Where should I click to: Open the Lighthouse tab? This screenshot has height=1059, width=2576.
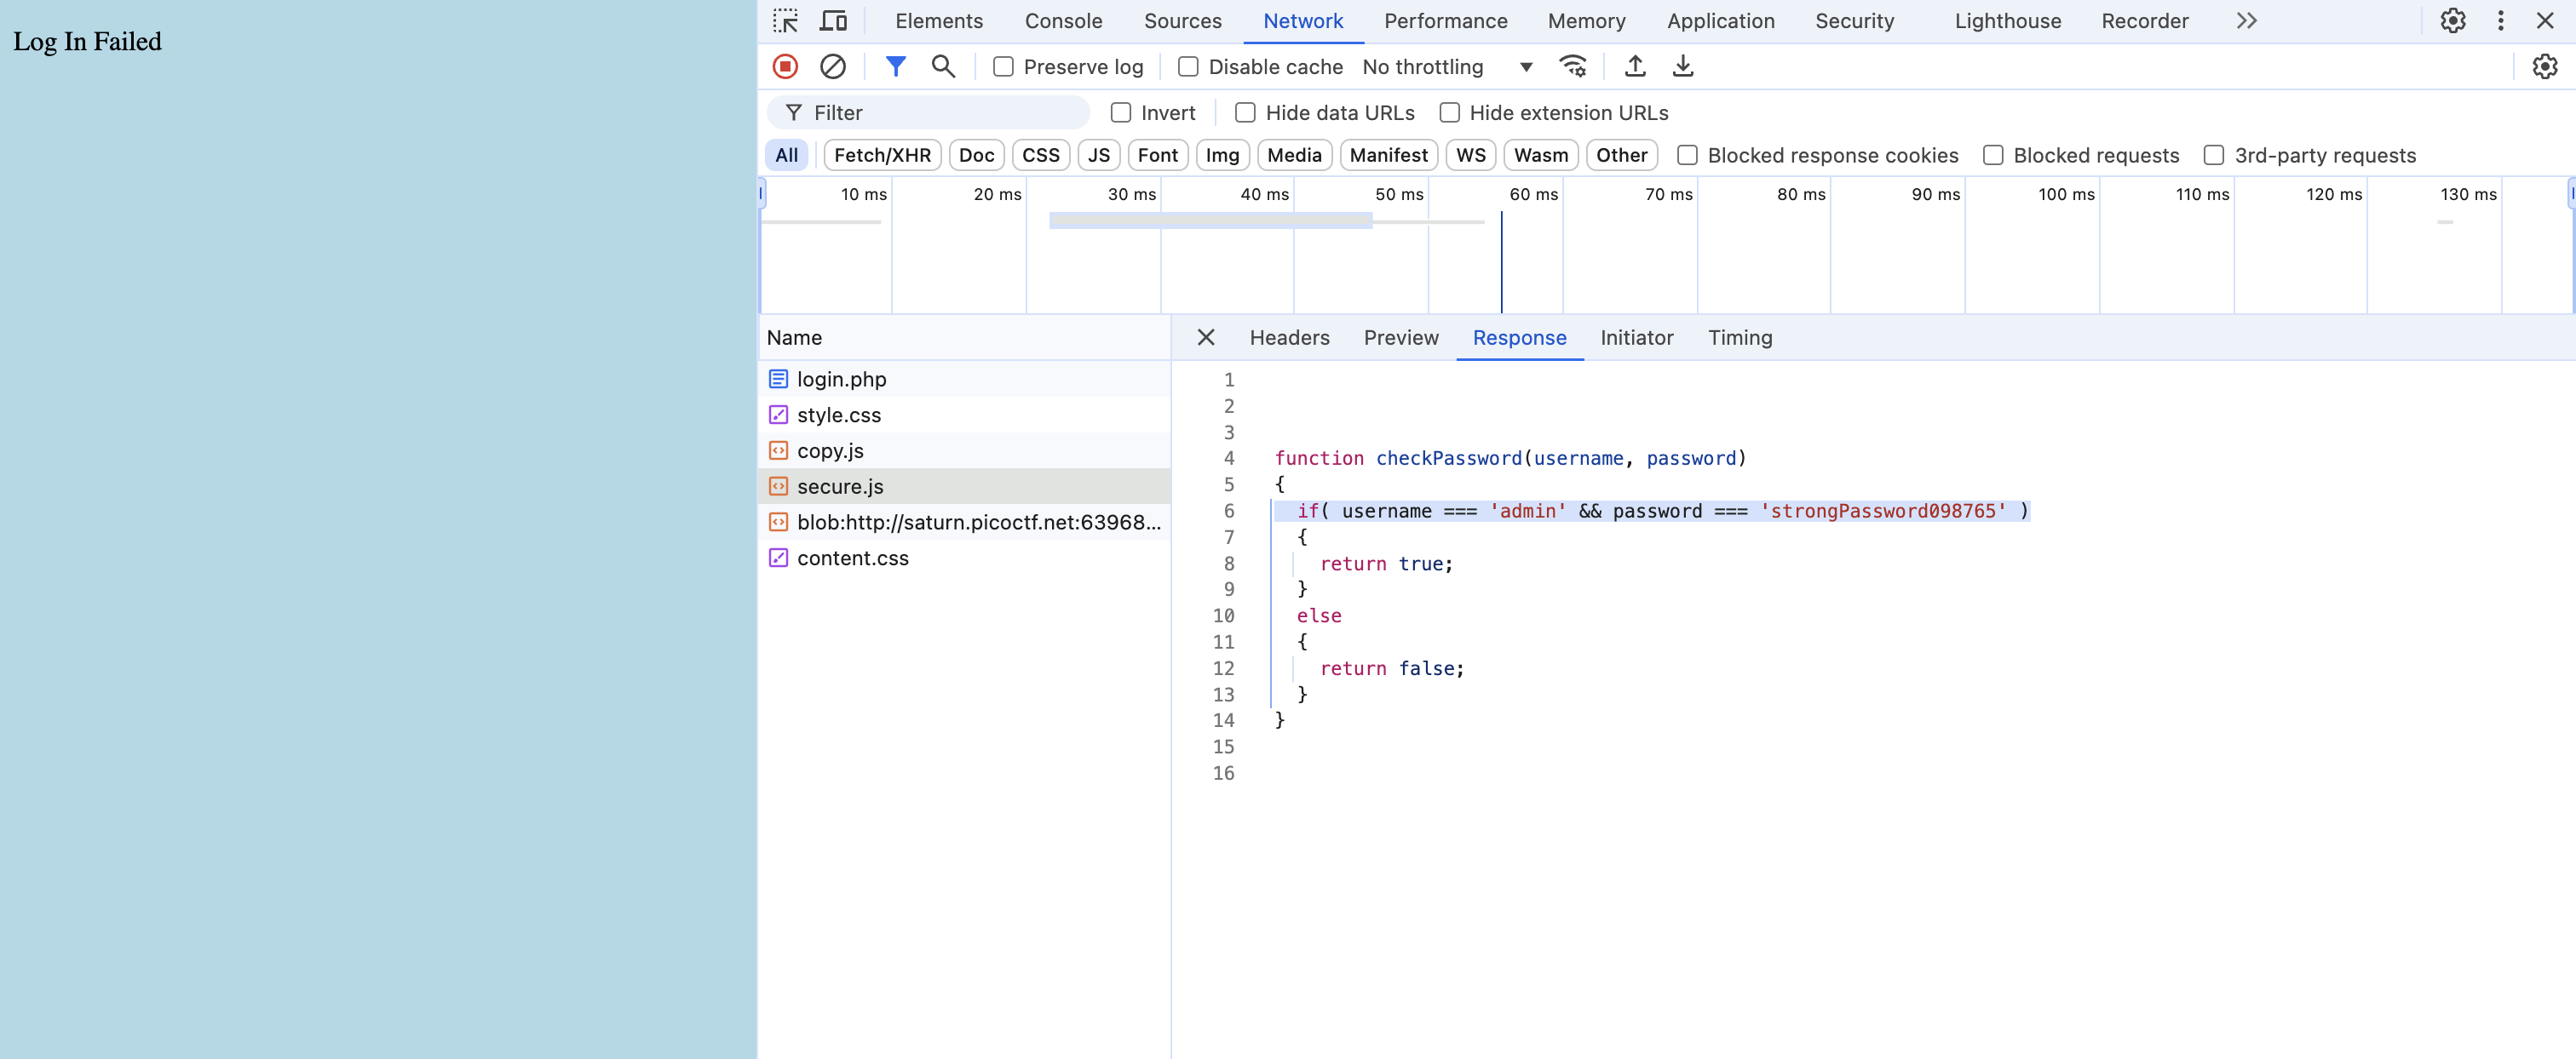coord(2007,21)
